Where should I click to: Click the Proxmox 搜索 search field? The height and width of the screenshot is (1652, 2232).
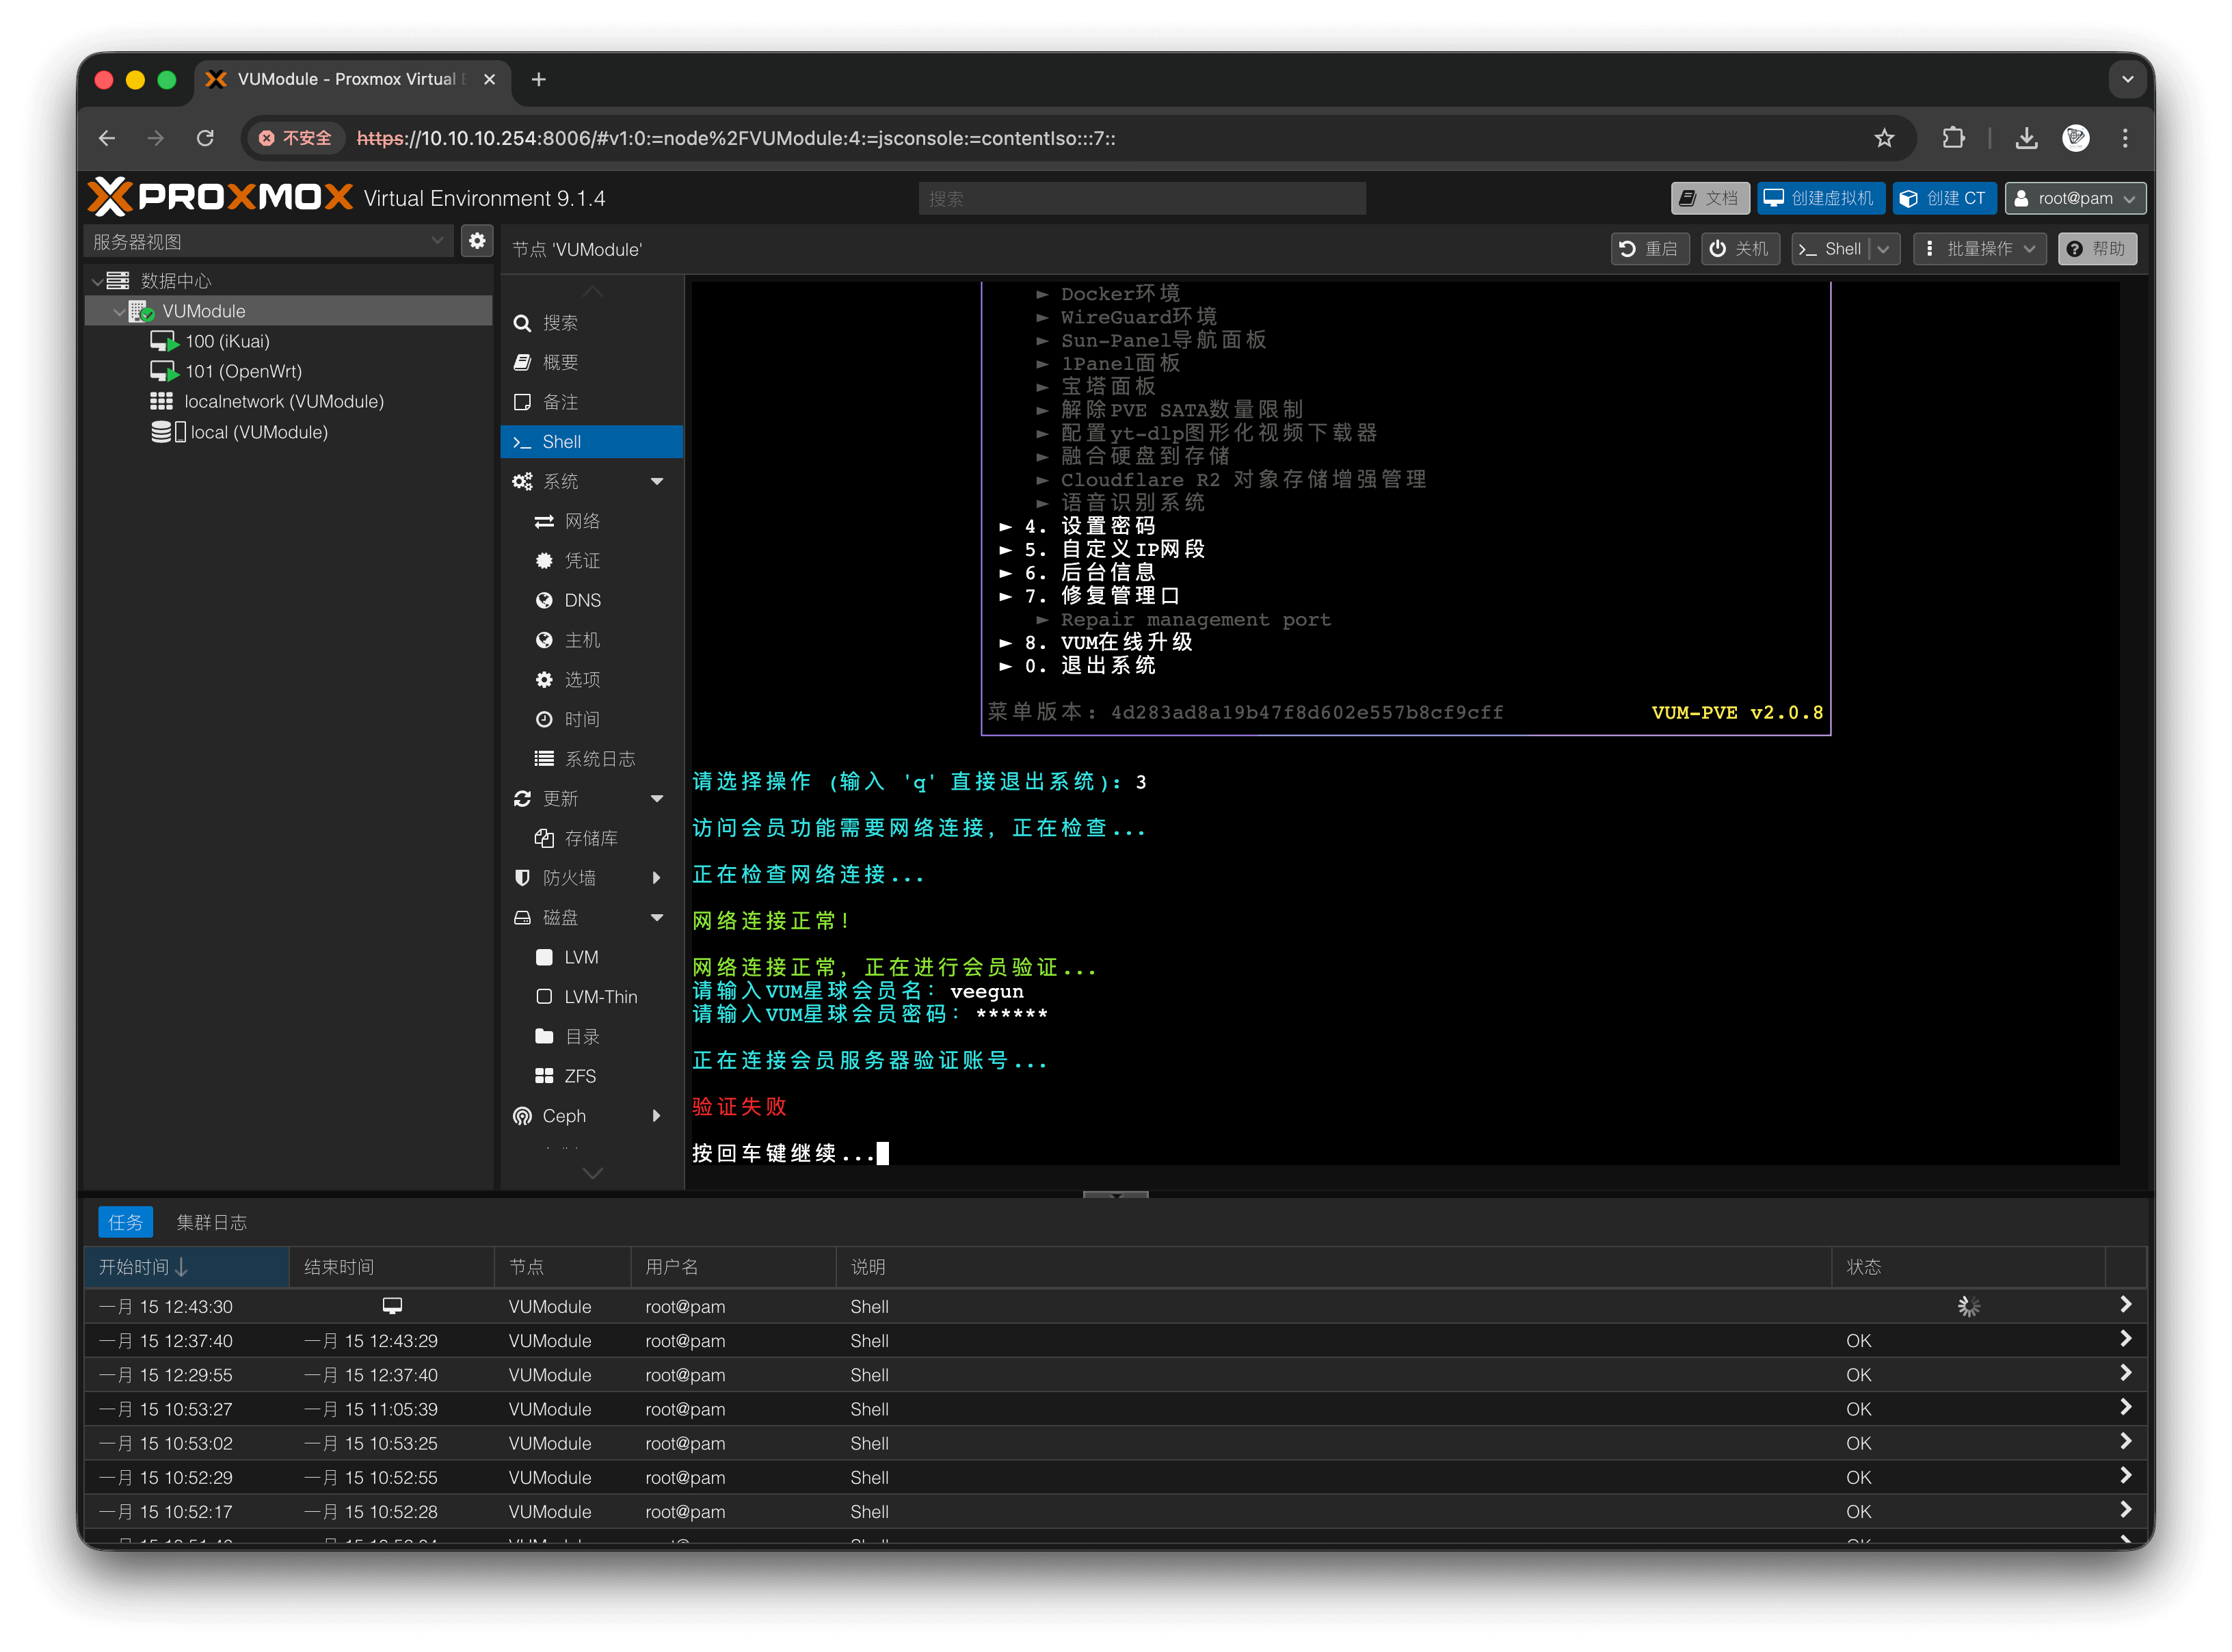1141,199
